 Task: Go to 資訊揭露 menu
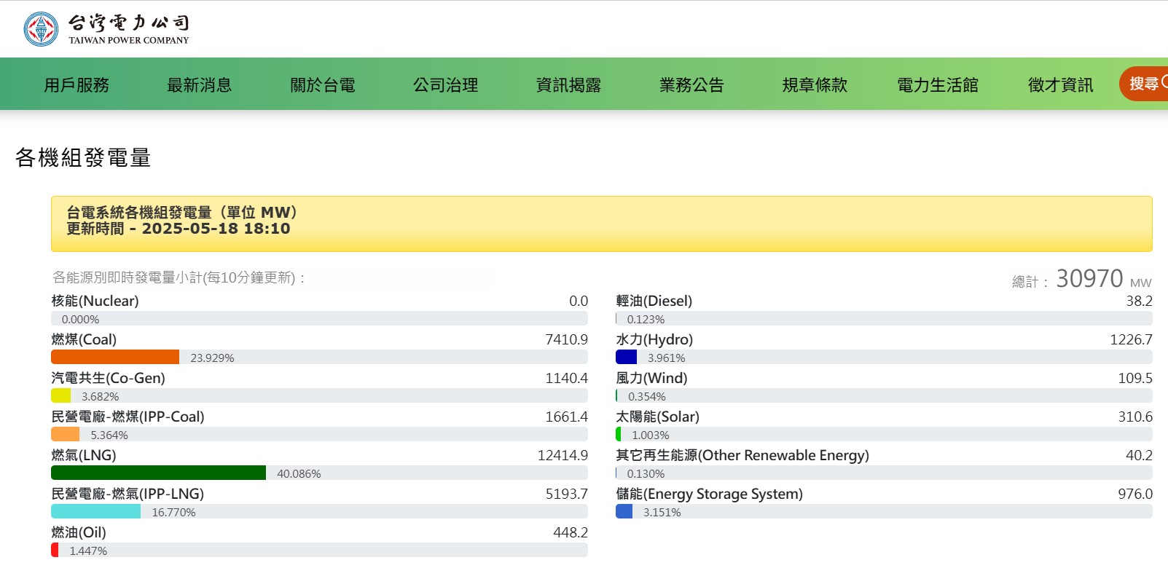coord(569,85)
